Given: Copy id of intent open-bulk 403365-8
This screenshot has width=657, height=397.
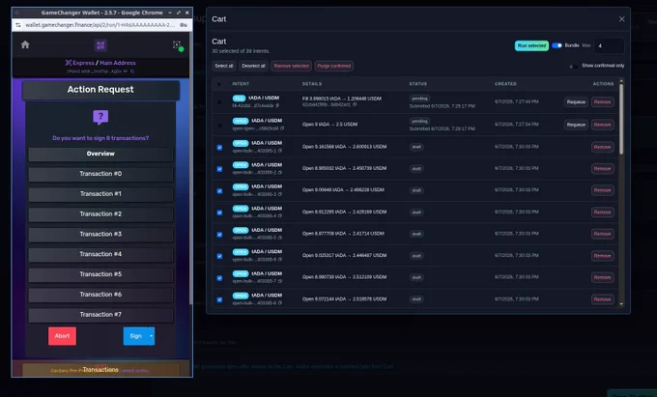Looking at the screenshot, I should tap(280, 303).
